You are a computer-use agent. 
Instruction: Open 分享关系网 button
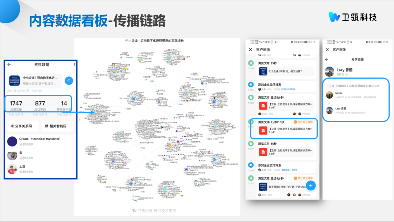pyautogui.click(x=23, y=126)
